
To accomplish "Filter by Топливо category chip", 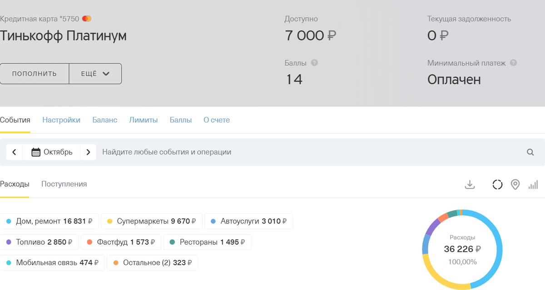I will click(x=39, y=242).
